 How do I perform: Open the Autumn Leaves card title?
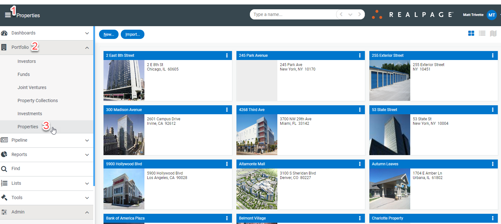click(385, 164)
